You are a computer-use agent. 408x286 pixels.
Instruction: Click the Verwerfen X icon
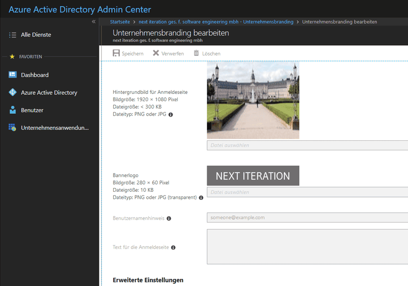click(156, 53)
